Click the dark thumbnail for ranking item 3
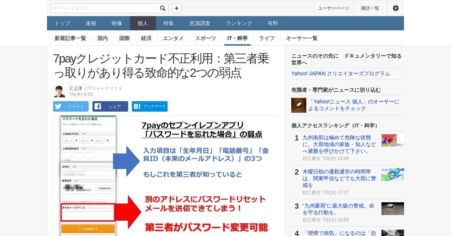The image size is (451, 236). [393, 209]
